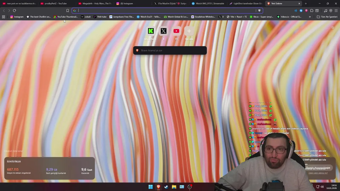
Task: Open the Watch Global & Loc bookmark
Action: pyautogui.click(x=176, y=17)
